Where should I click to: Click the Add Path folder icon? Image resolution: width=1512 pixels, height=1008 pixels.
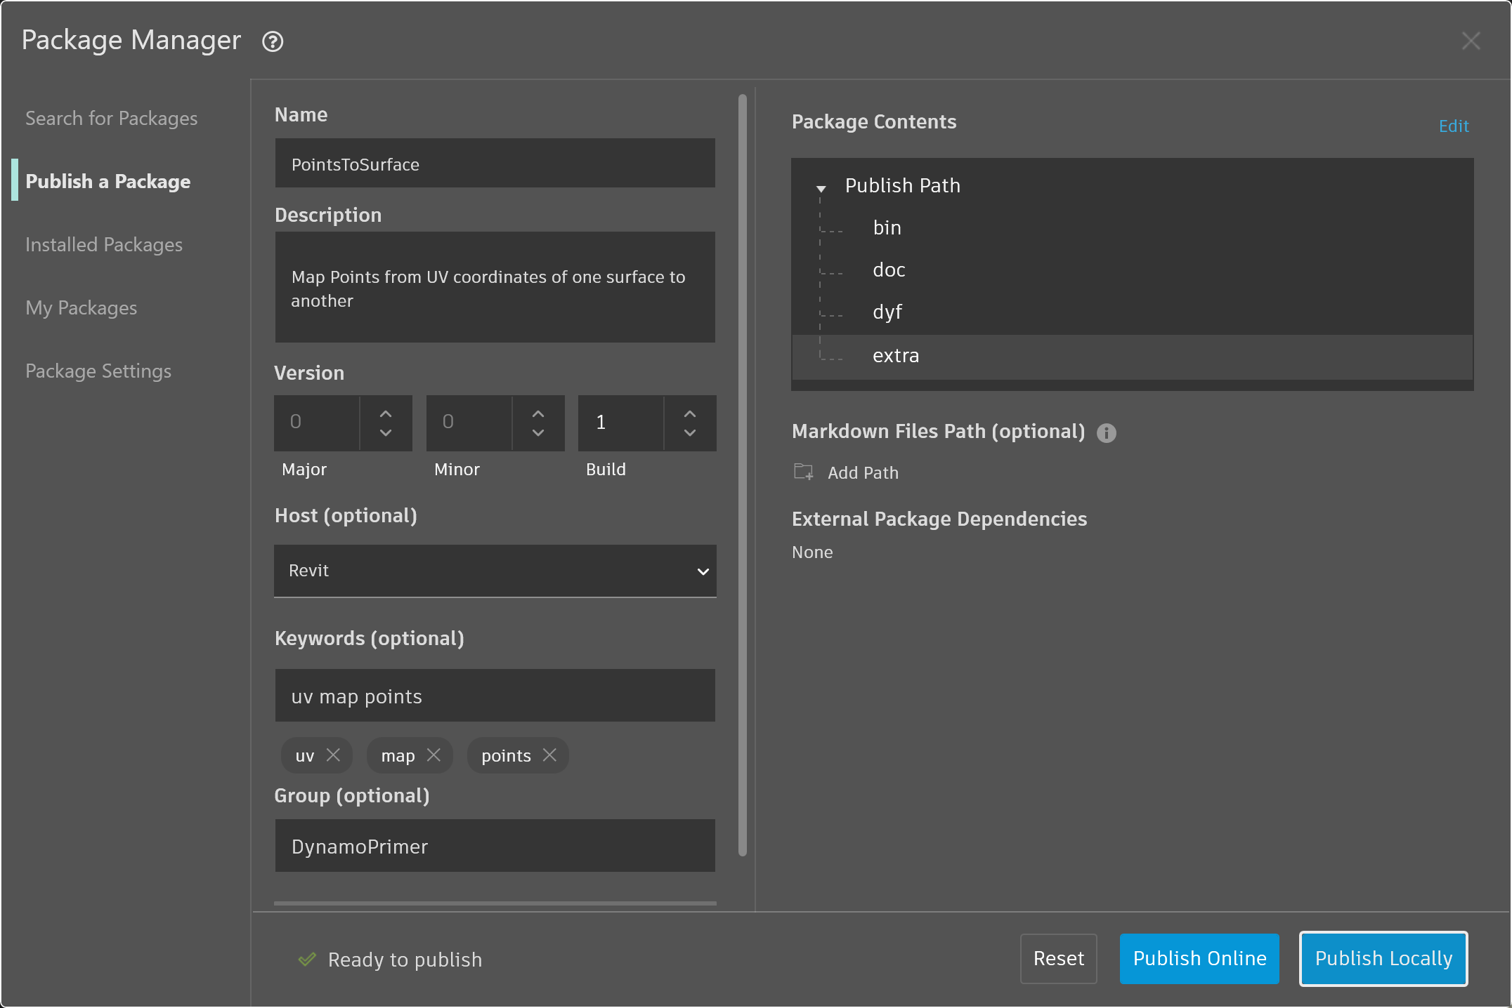pyautogui.click(x=803, y=472)
